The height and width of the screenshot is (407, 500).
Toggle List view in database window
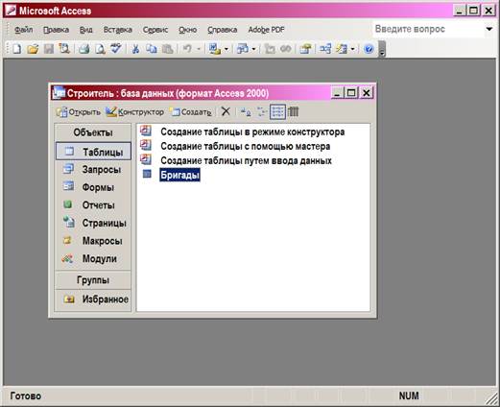(277, 111)
